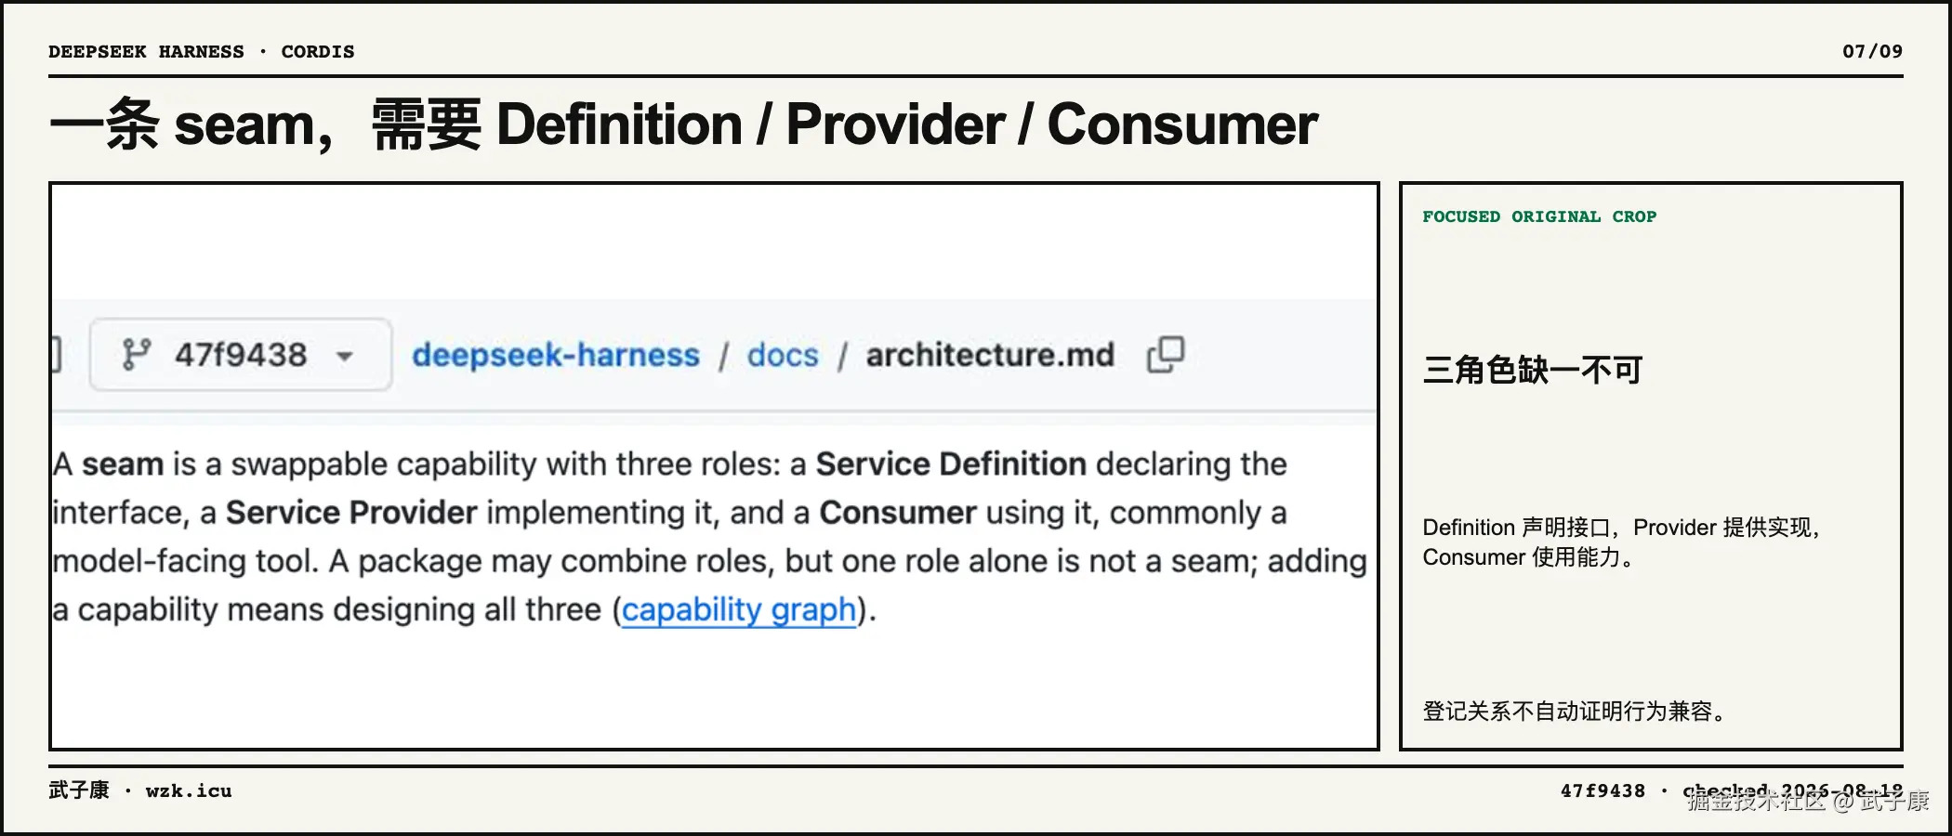Viewport: 1952px width, 836px height.
Task: Click the bold Consumer term in paragraph
Action: [898, 512]
